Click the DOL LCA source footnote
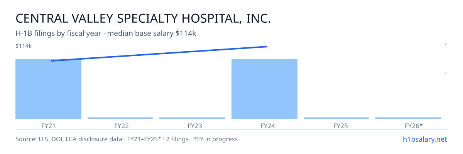 pos(127,139)
